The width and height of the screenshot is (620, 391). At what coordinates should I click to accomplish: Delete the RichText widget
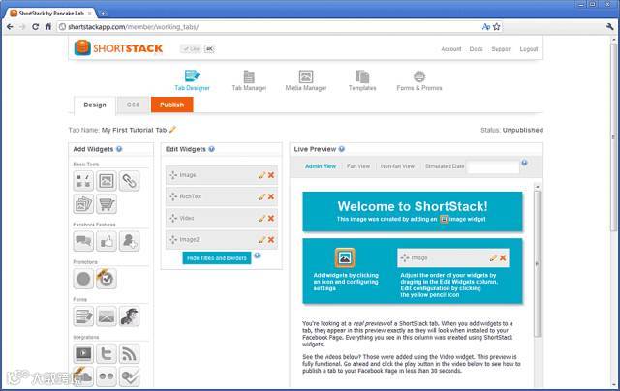tap(271, 196)
